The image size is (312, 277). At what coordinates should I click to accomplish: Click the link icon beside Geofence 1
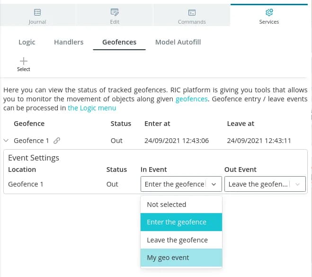(57, 141)
